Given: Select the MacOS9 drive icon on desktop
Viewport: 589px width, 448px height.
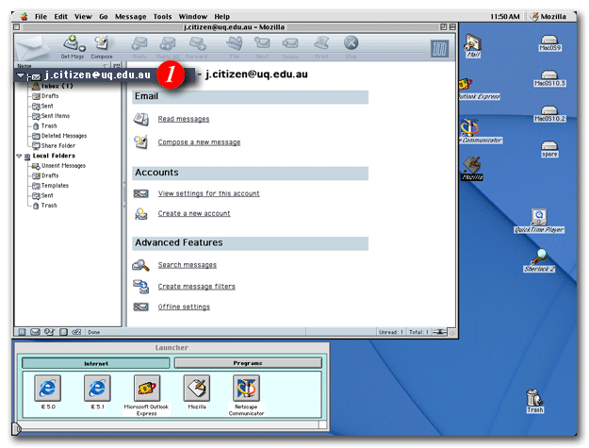Looking at the screenshot, I should [x=550, y=42].
